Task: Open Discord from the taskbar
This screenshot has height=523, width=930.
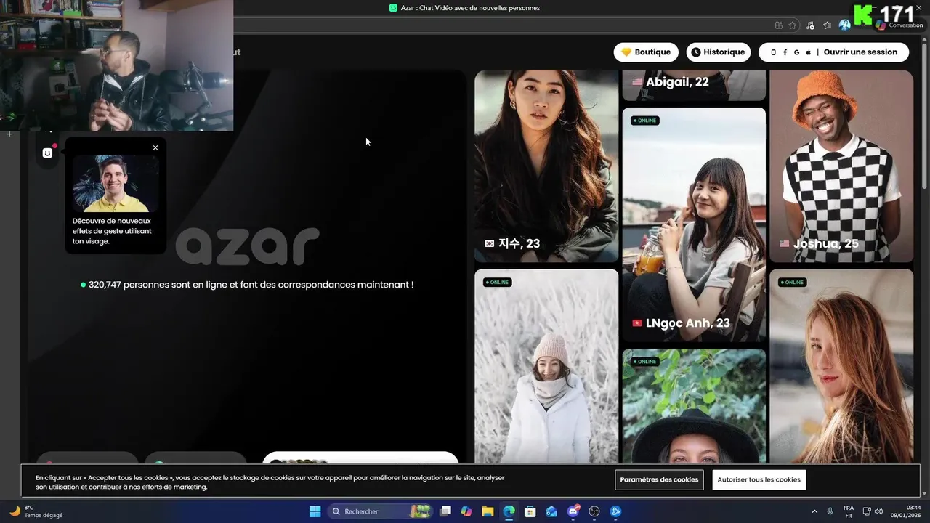Action: (x=573, y=511)
